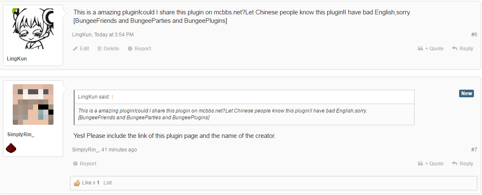Click the SimplyRin_ username under the avatar
Viewport: 482px width, 195px height.
21,135
